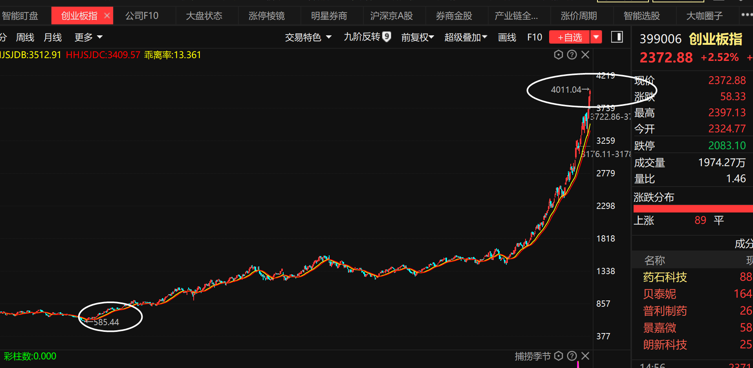Open 大盘状态 tab
This screenshot has width=753, height=368.
click(204, 16)
